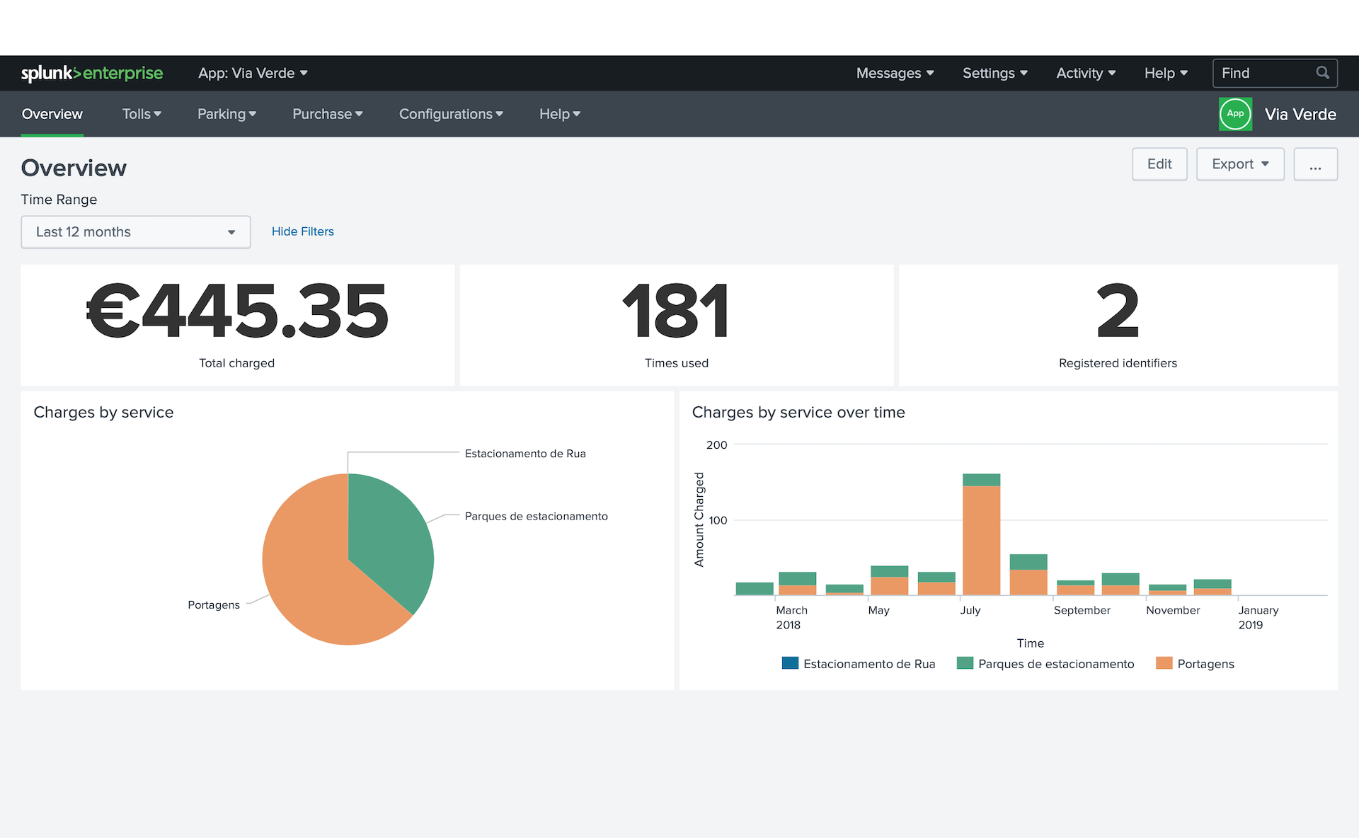Click the green App badge icon

click(x=1235, y=114)
